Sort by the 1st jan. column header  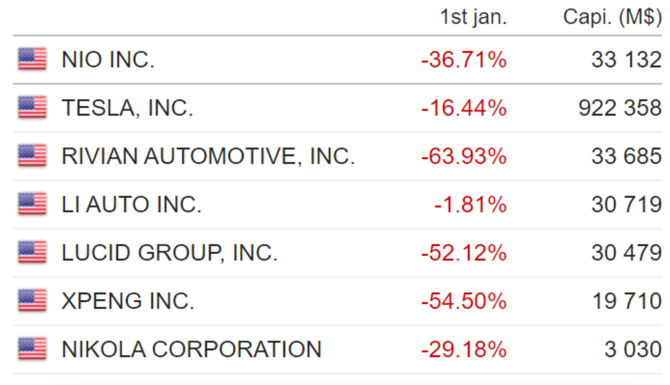[x=473, y=17]
